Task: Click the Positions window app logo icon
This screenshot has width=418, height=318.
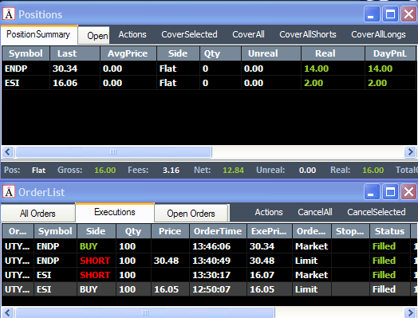Action: tap(9, 14)
